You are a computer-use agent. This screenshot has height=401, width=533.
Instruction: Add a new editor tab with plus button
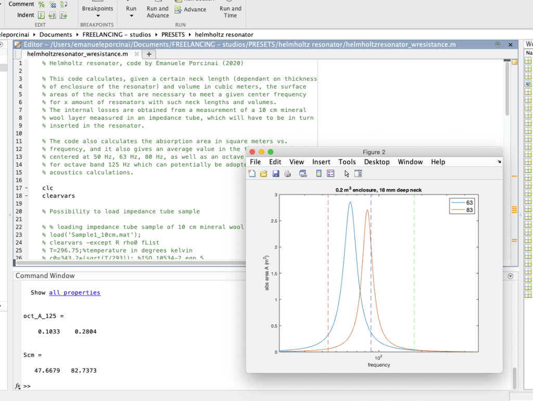(149, 54)
